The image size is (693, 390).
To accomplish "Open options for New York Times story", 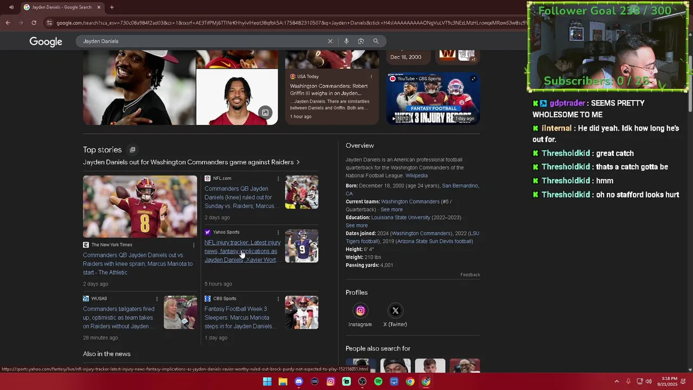I will click(x=194, y=245).
